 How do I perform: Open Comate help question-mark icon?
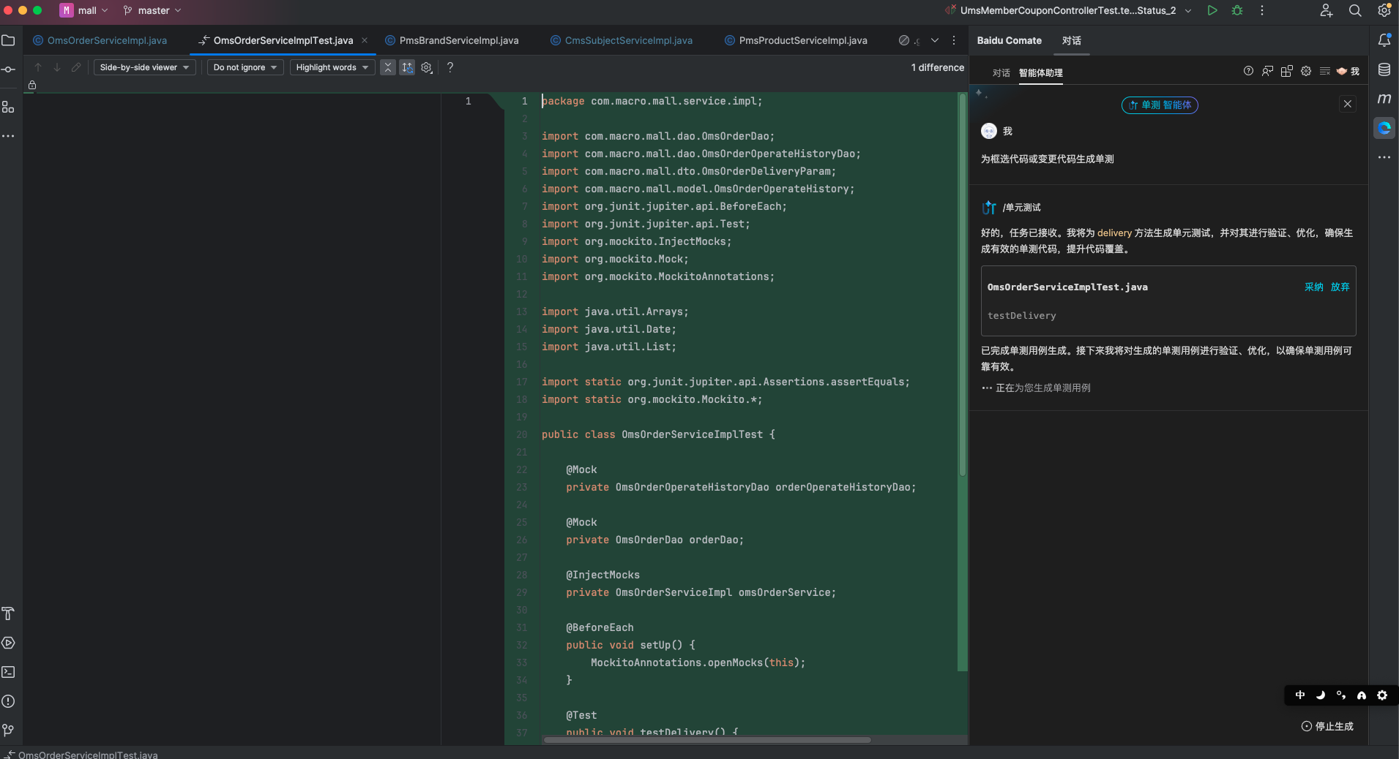coord(1248,71)
